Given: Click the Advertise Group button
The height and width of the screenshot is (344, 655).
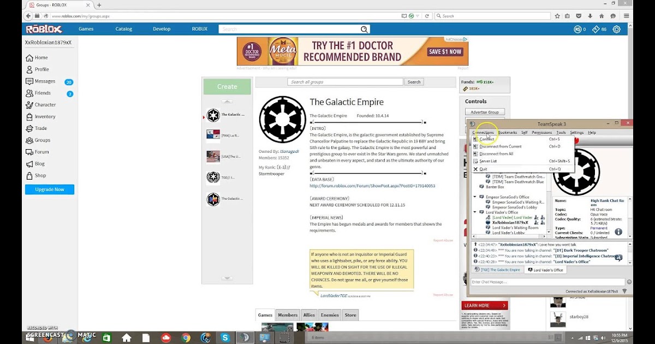Looking at the screenshot, I should click(485, 112).
